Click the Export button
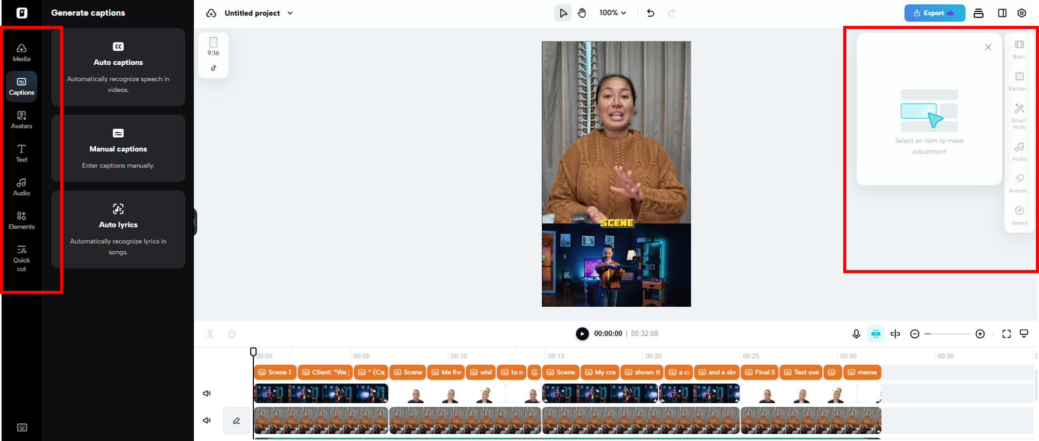Viewport: 1039px width, 441px height. 934,13
